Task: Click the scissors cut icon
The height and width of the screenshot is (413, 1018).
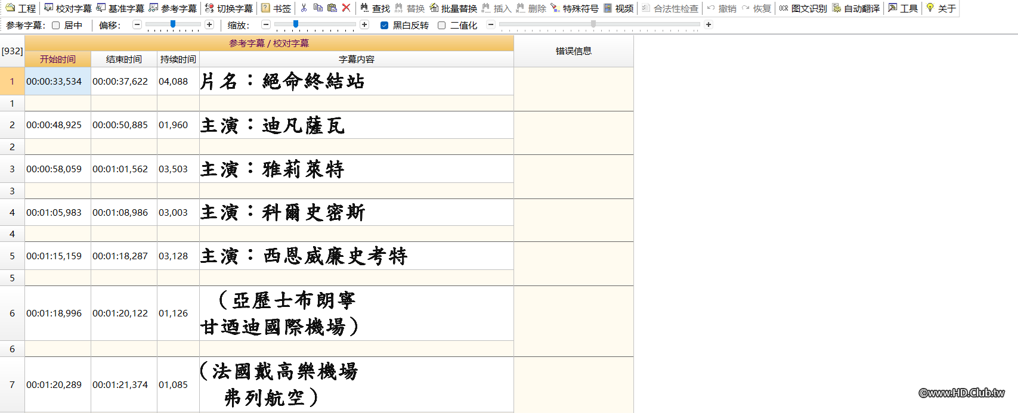Action: [304, 8]
